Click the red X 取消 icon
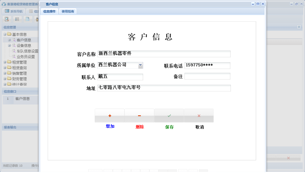The width and height of the screenshot is (305, 182). 198,115
